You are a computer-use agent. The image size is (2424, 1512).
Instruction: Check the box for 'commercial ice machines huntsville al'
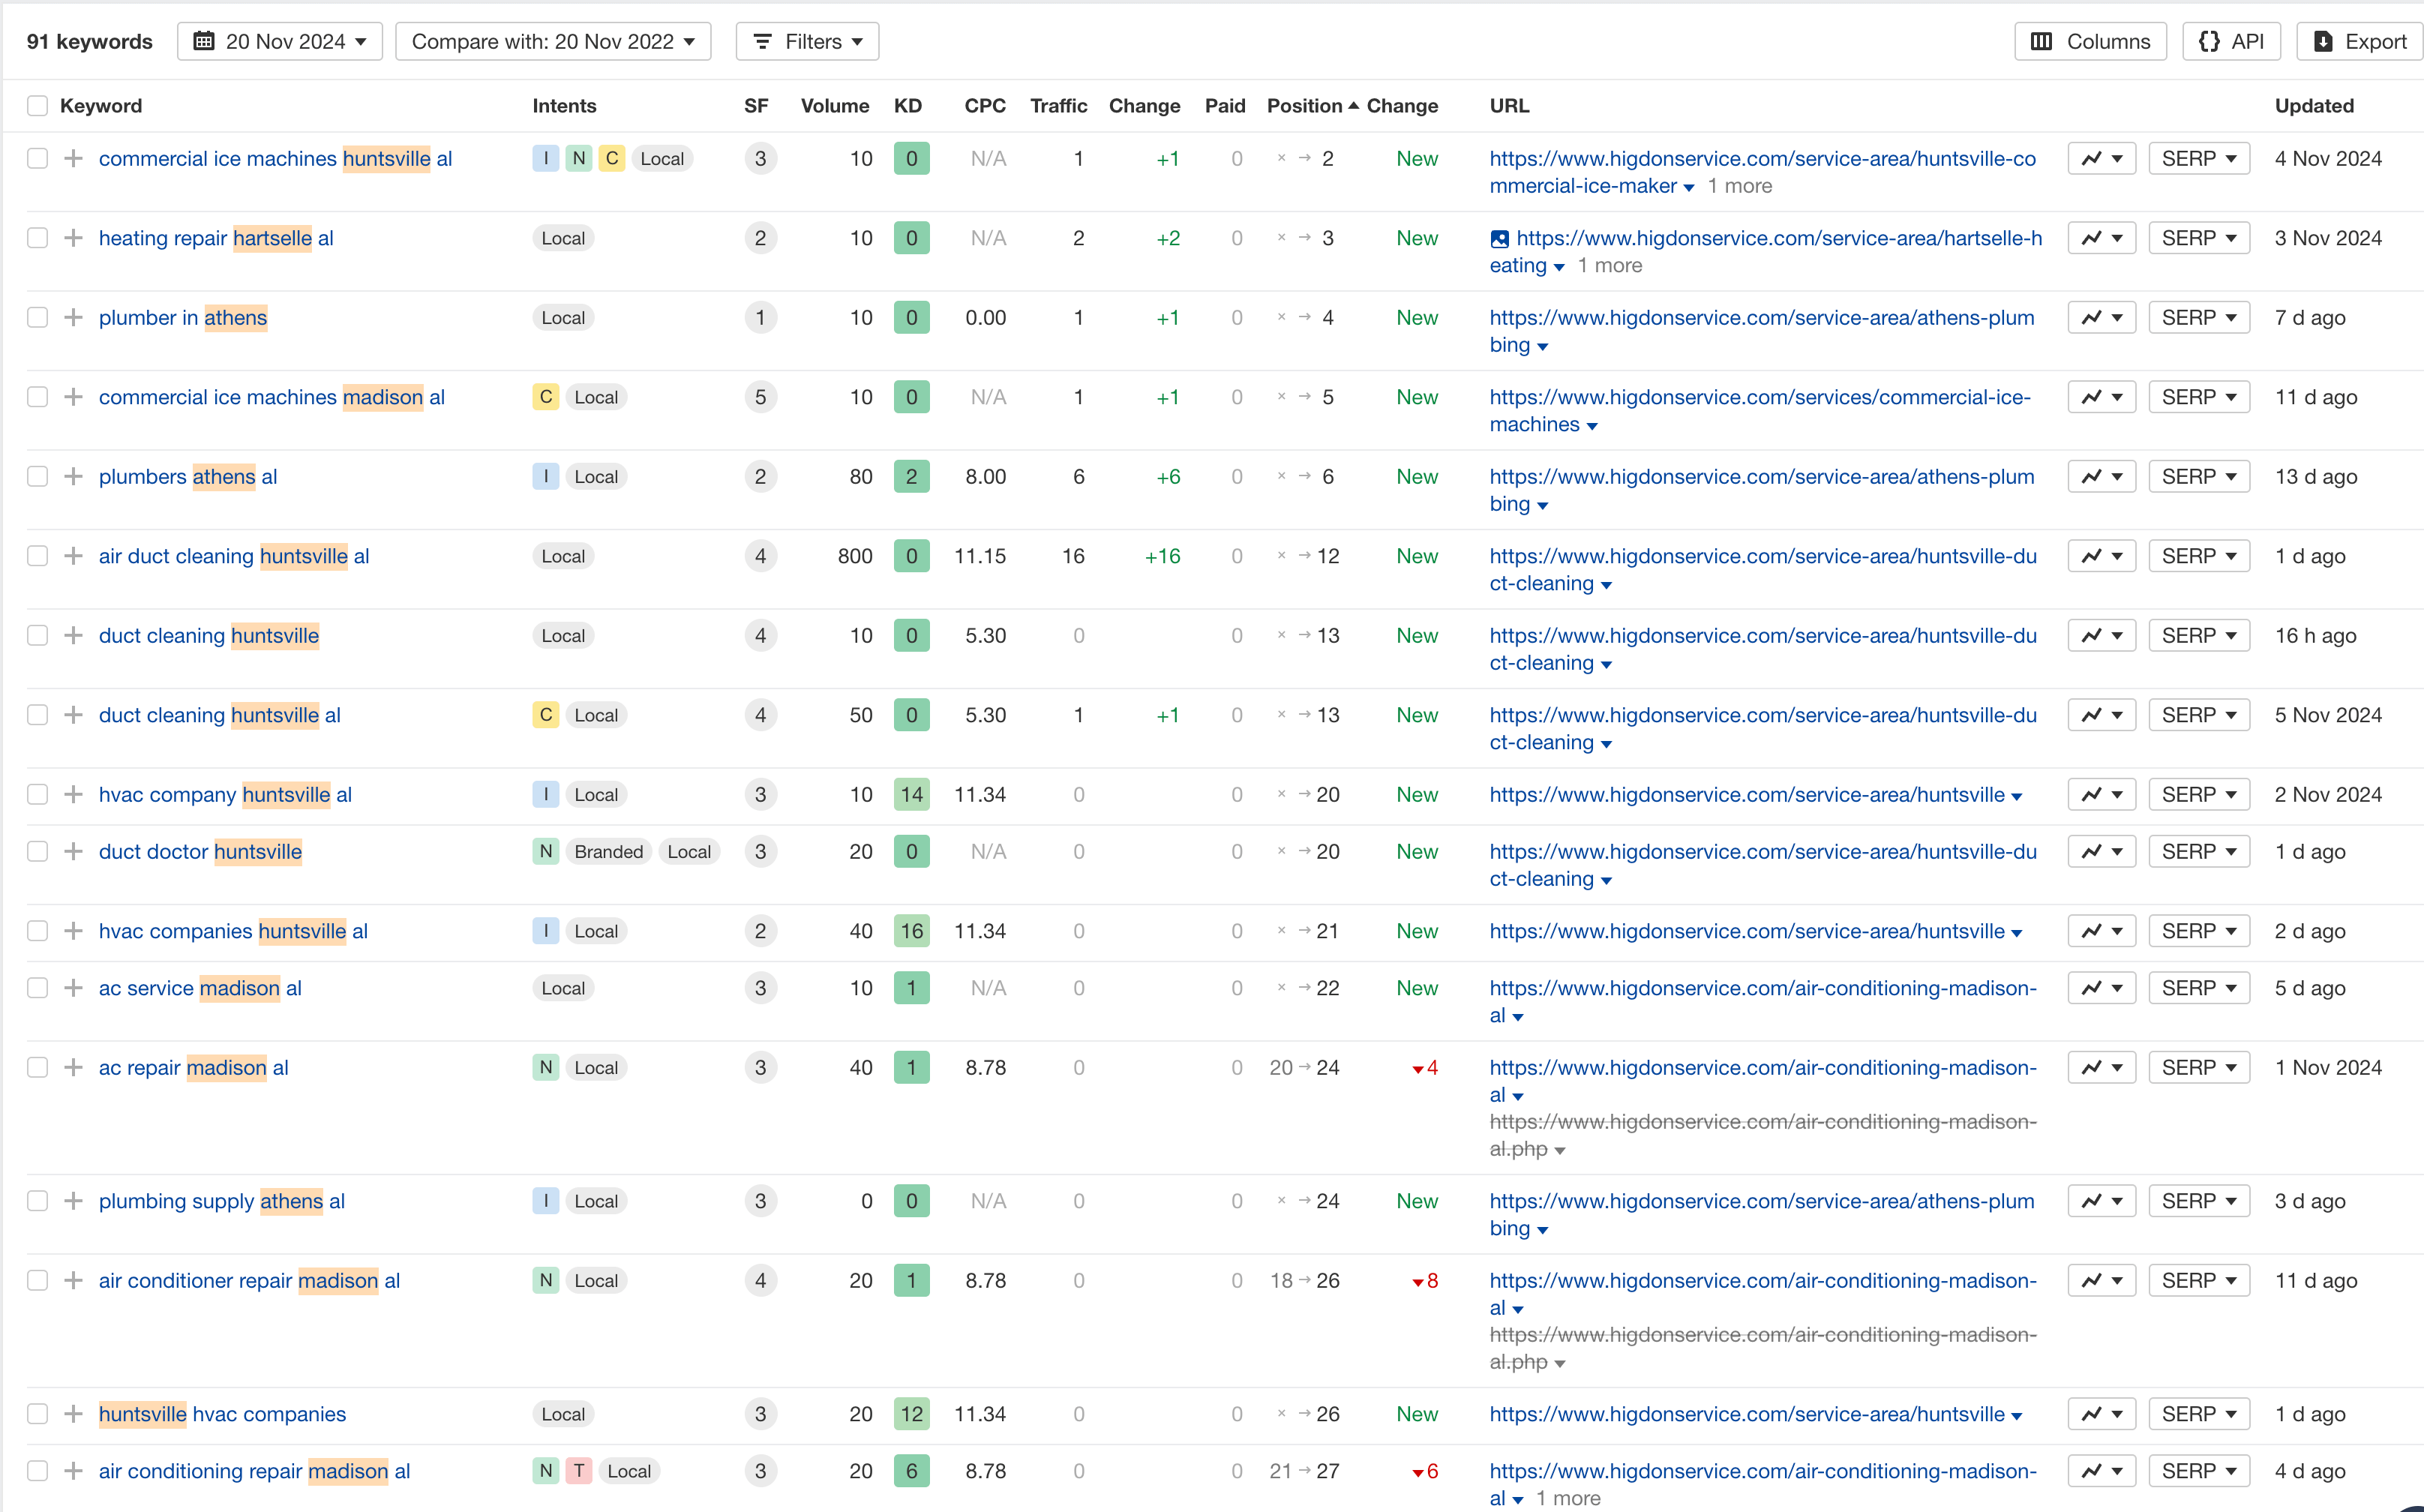click(x=38, y=158)
